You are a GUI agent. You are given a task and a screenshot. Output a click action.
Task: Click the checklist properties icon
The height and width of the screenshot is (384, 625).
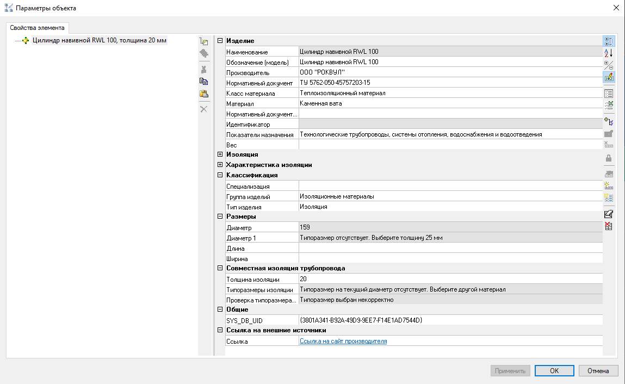coord(609,94)
